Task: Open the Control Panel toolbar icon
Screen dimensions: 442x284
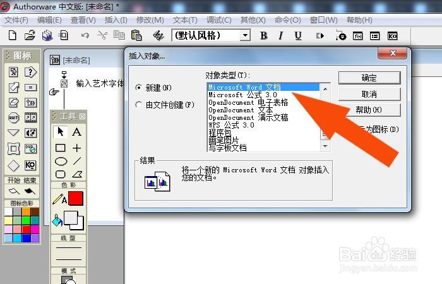Action: click(x=340, y=36)
